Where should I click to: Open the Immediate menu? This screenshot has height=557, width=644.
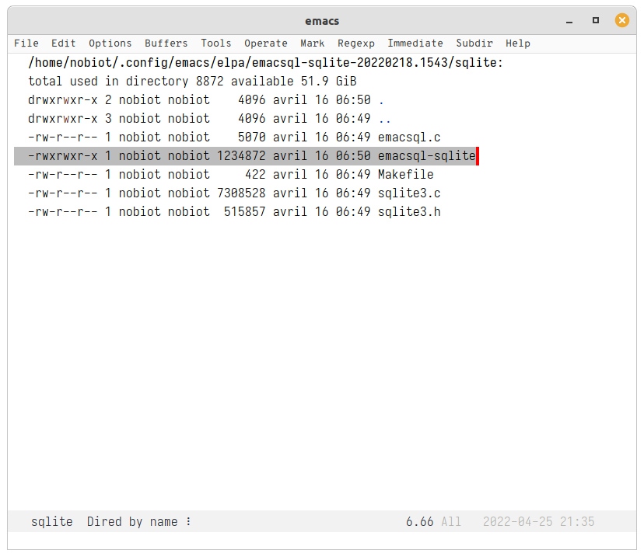point(415,44)
